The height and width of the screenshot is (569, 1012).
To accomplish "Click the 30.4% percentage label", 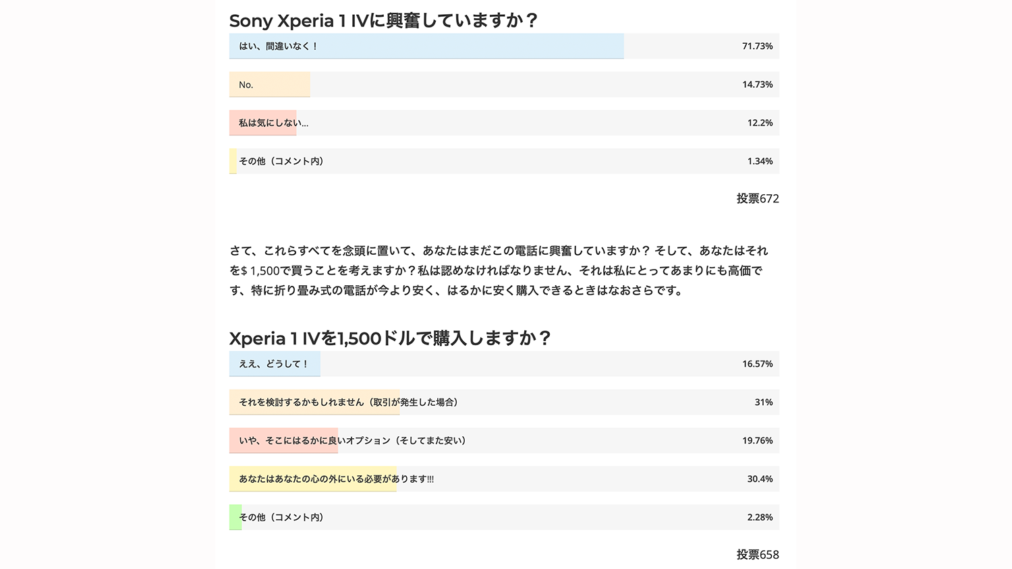I will (x=760, y=479).
